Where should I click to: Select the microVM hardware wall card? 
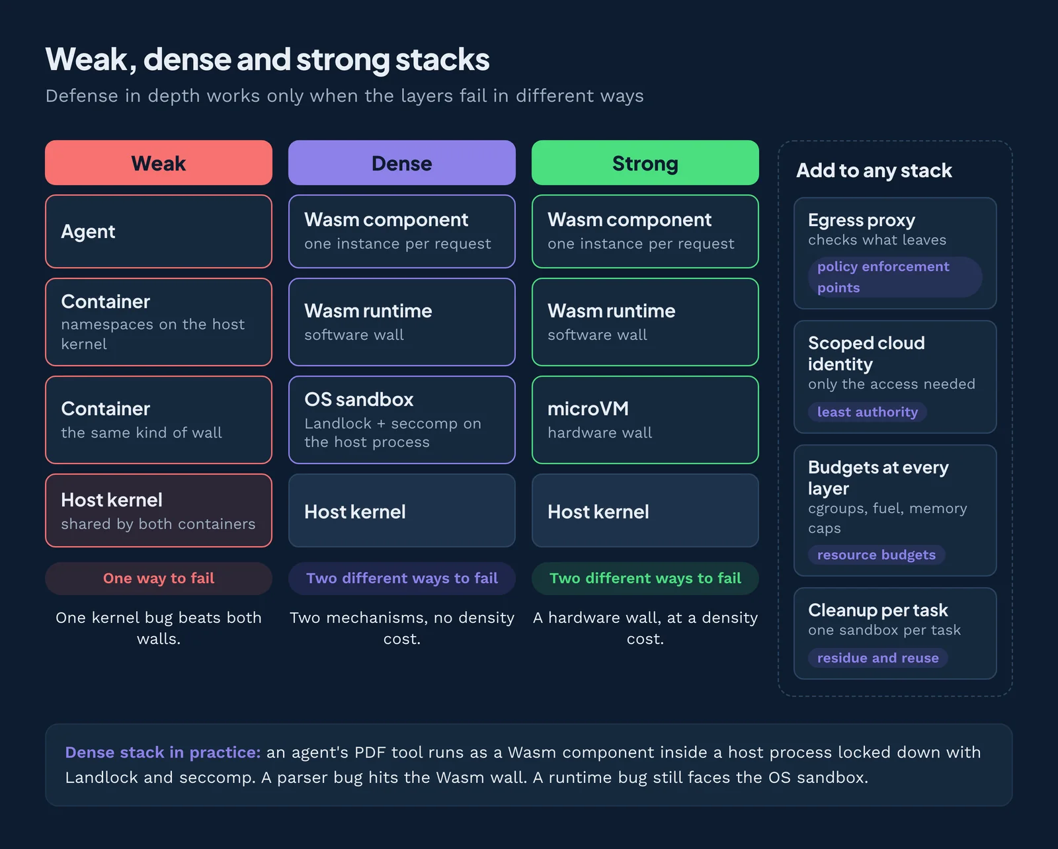645,420
